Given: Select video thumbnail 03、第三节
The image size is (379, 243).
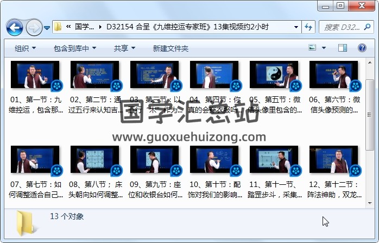Looking at the screenshot, I should tap(154, 75).
